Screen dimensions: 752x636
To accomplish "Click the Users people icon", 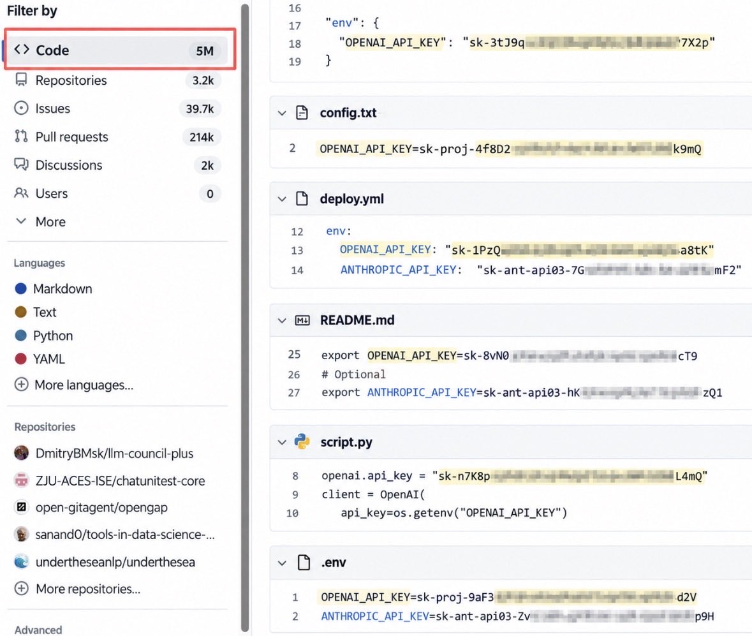I will tap(21, 193).
